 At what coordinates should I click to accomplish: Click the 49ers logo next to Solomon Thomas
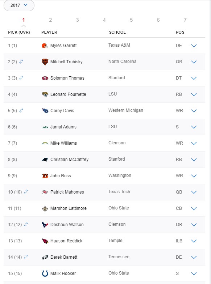(45, 78)
